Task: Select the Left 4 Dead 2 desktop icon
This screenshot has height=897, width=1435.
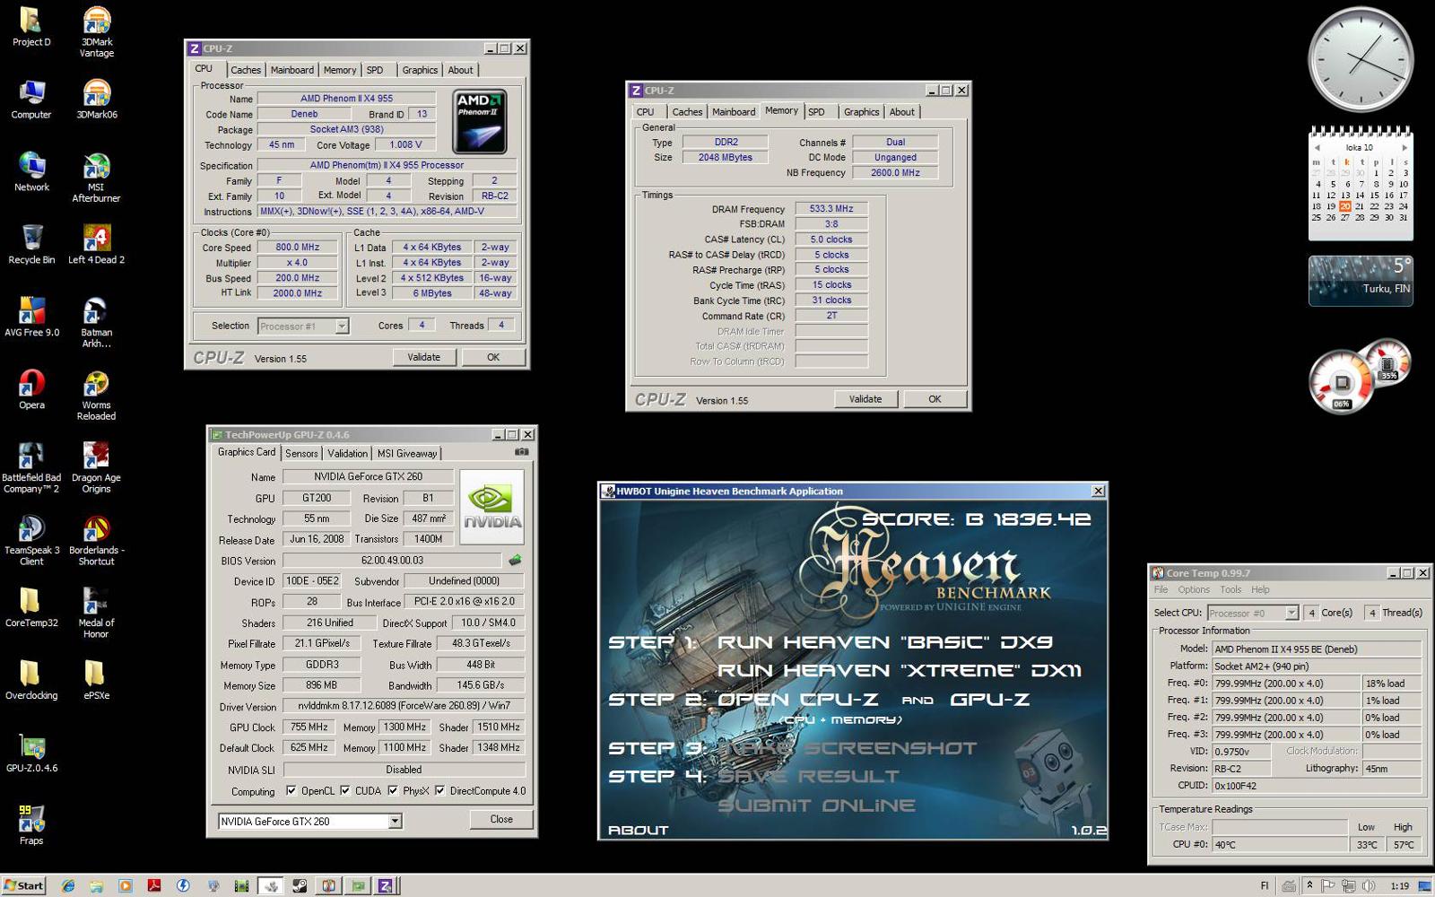Action: [96, 244]
